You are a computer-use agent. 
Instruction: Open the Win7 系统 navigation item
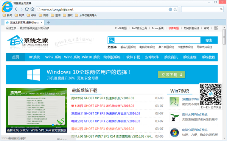point(53,57)
